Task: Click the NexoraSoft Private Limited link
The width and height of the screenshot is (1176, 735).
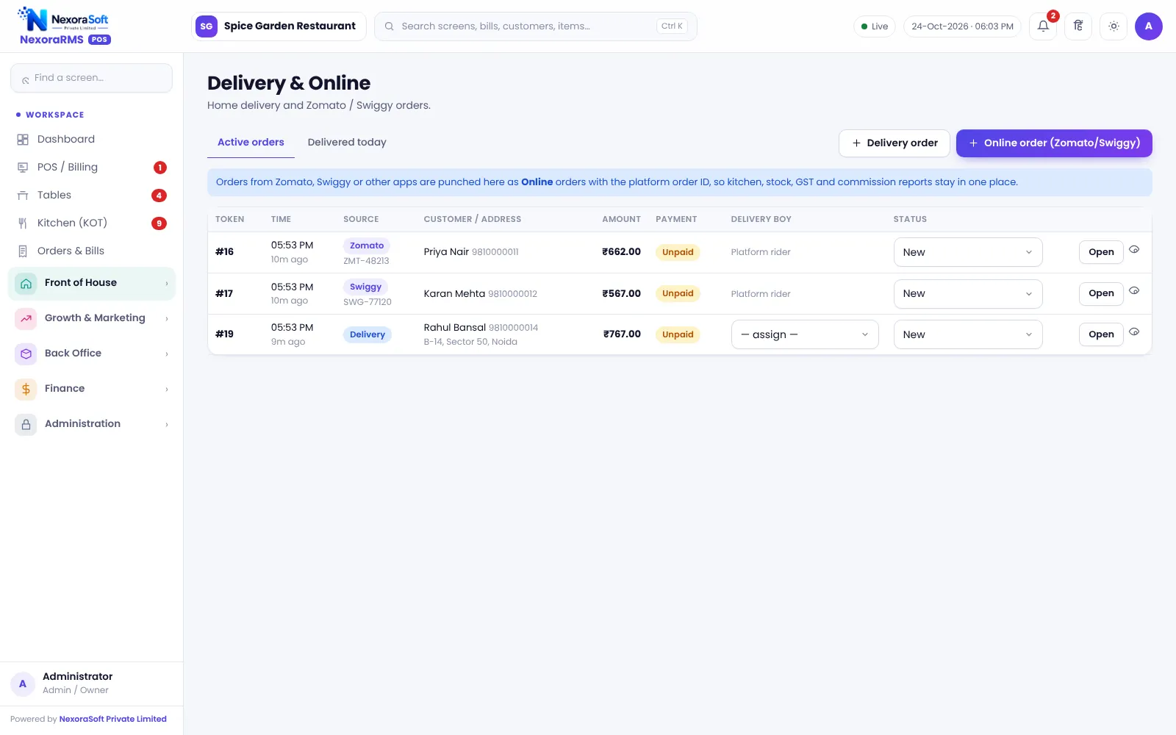Action: point(113,719)
